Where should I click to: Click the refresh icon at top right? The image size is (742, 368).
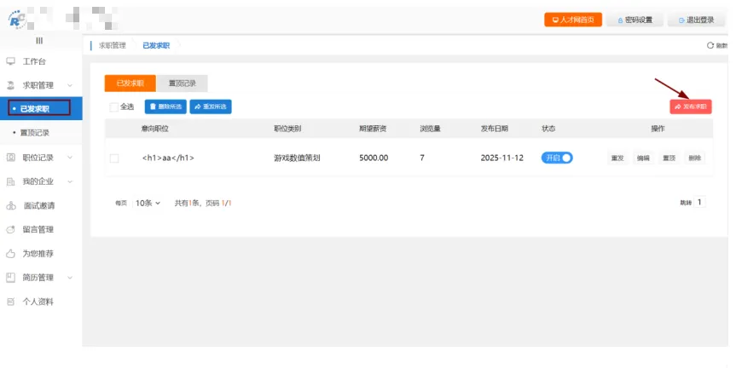click(710, 45)
